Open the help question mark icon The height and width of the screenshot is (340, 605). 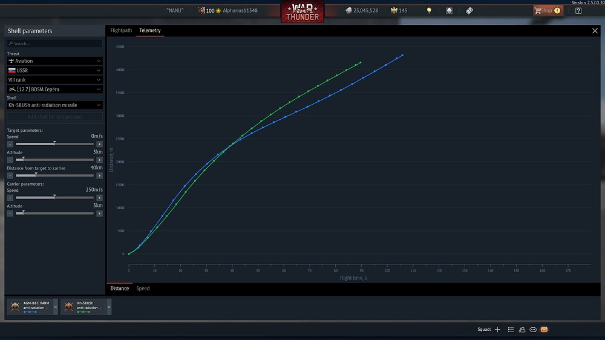point(578,11)
